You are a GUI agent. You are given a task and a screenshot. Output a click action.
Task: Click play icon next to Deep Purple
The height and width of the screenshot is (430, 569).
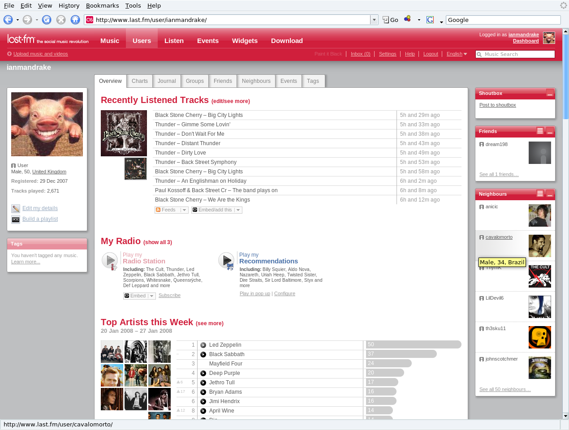(x=203, y=374)
